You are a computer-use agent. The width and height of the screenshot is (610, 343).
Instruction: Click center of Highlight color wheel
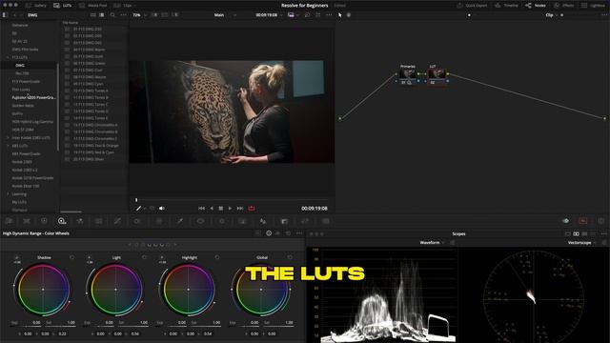(189, 290)
